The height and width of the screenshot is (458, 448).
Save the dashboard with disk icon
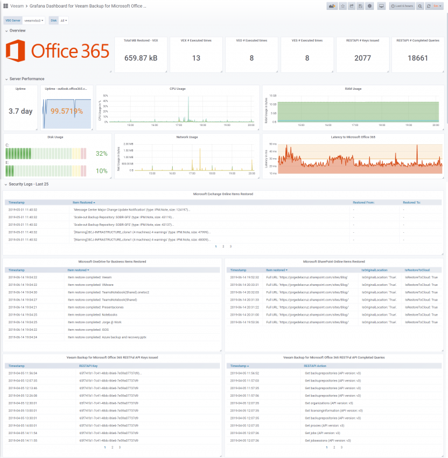360,6
